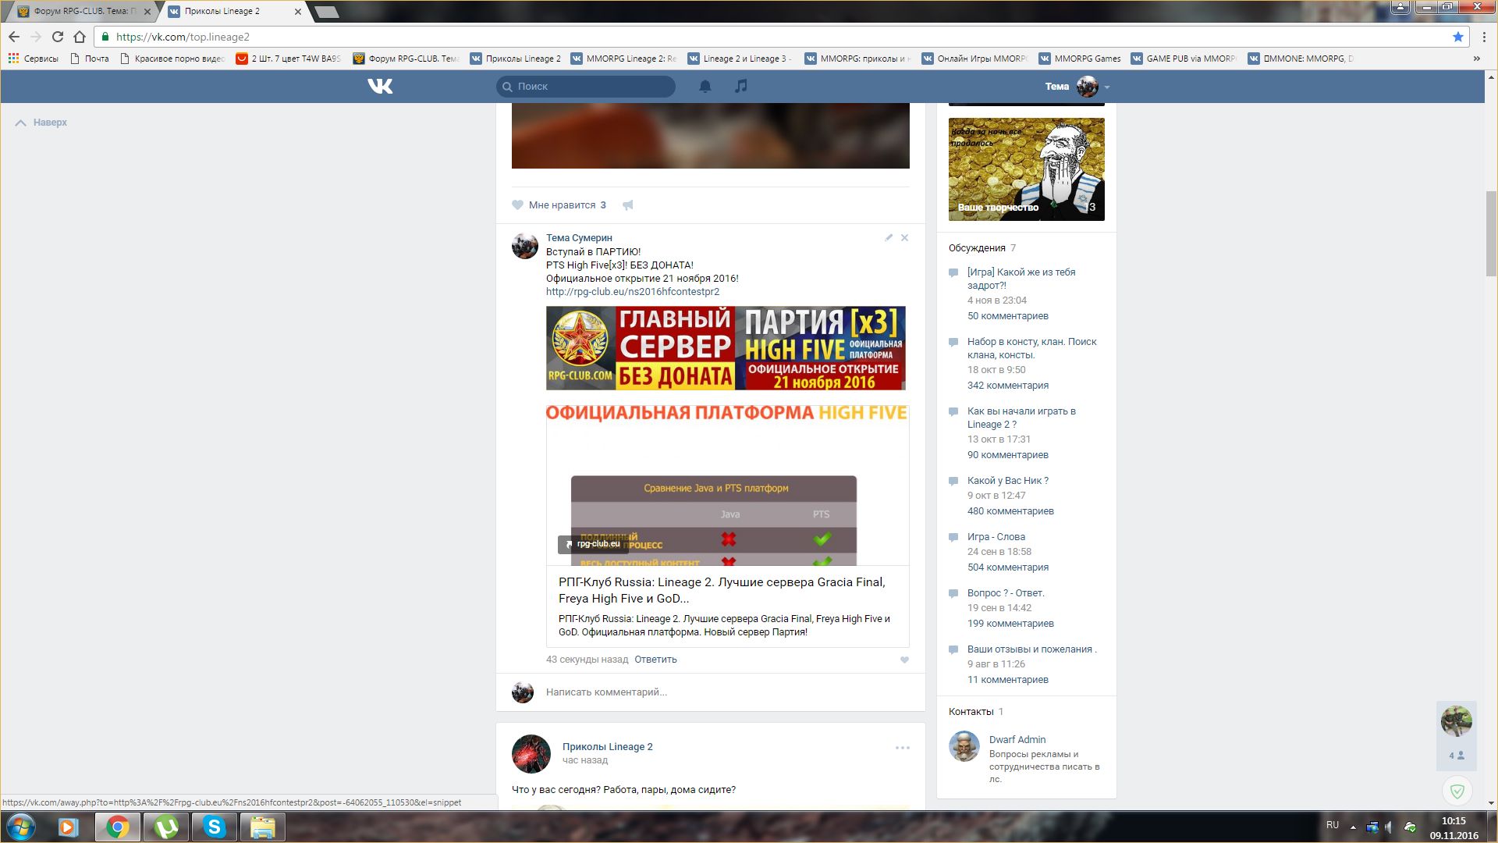
Task: Open the Тема profile dropdown menu
Action: [x=1107, y=87]
